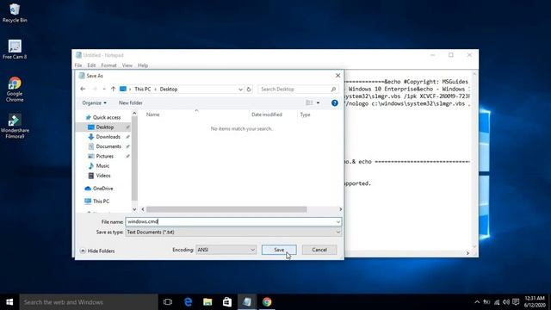
Task: Open Notepad Help menu
Action: tap(143, 65)
